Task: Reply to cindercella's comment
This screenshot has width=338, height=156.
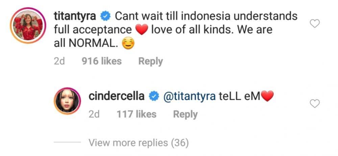Action: (185, 114)
